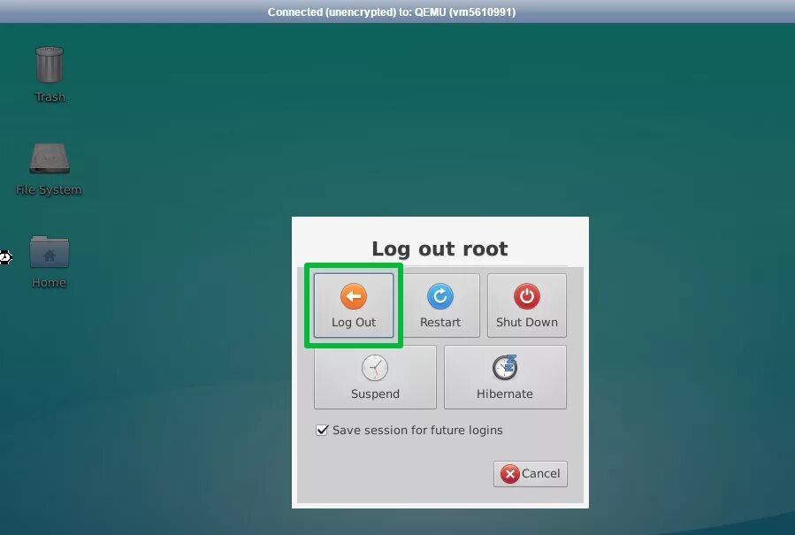Select the Trash desktop icon
Viewport: 795px width, 535px height.
pyautogui.click(x=50, y=74)
